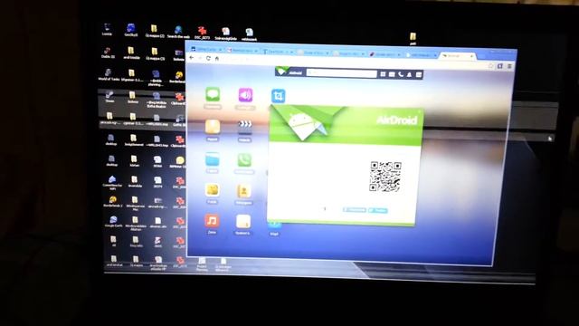This screenshot has height=326, width=579.
Task: Close the active AirDroid browser tab
Action: [471, 56]
